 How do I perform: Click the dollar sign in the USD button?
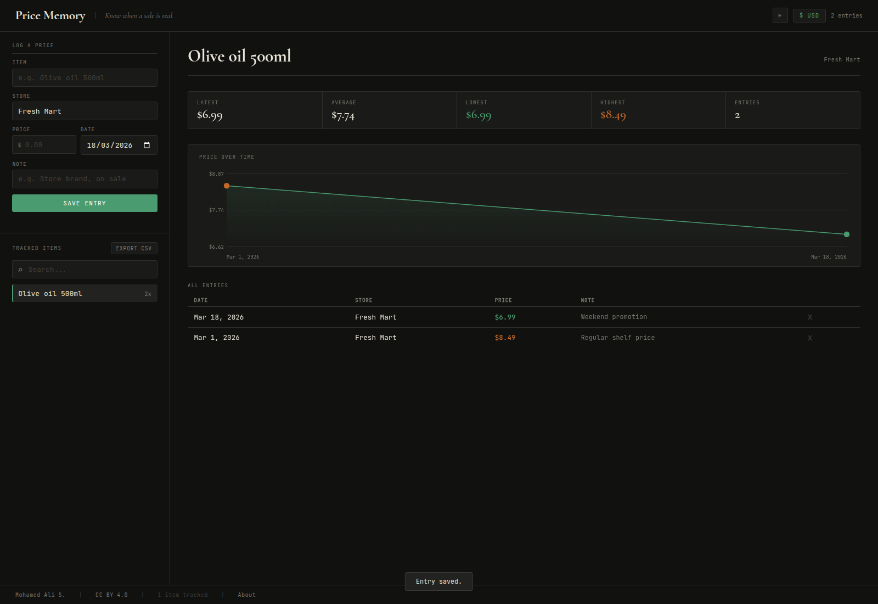(x=801, y=15)
